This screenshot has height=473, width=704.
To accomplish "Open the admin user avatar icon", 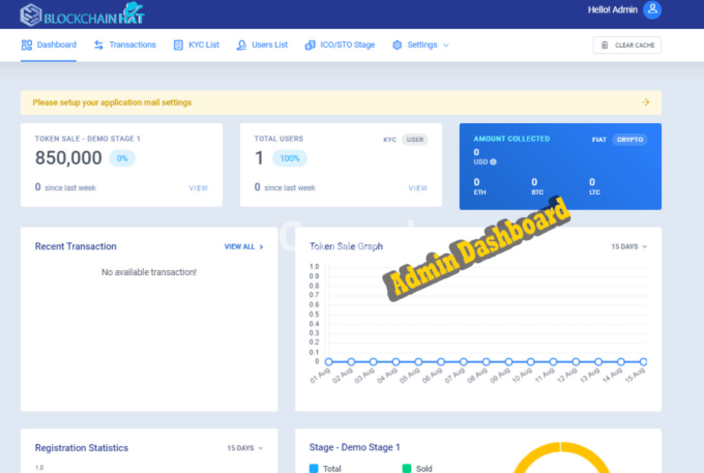I will tap(652, 10).
